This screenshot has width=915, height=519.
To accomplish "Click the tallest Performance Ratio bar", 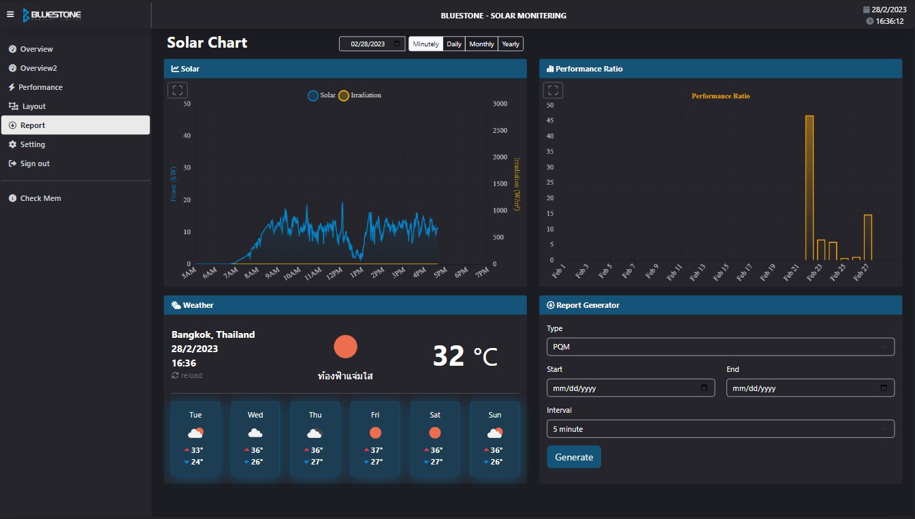I will pos(809,187).
